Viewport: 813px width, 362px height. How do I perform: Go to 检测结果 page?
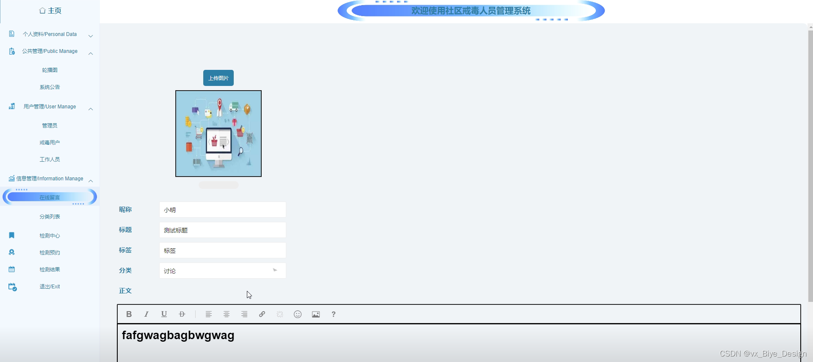(50, 270)
